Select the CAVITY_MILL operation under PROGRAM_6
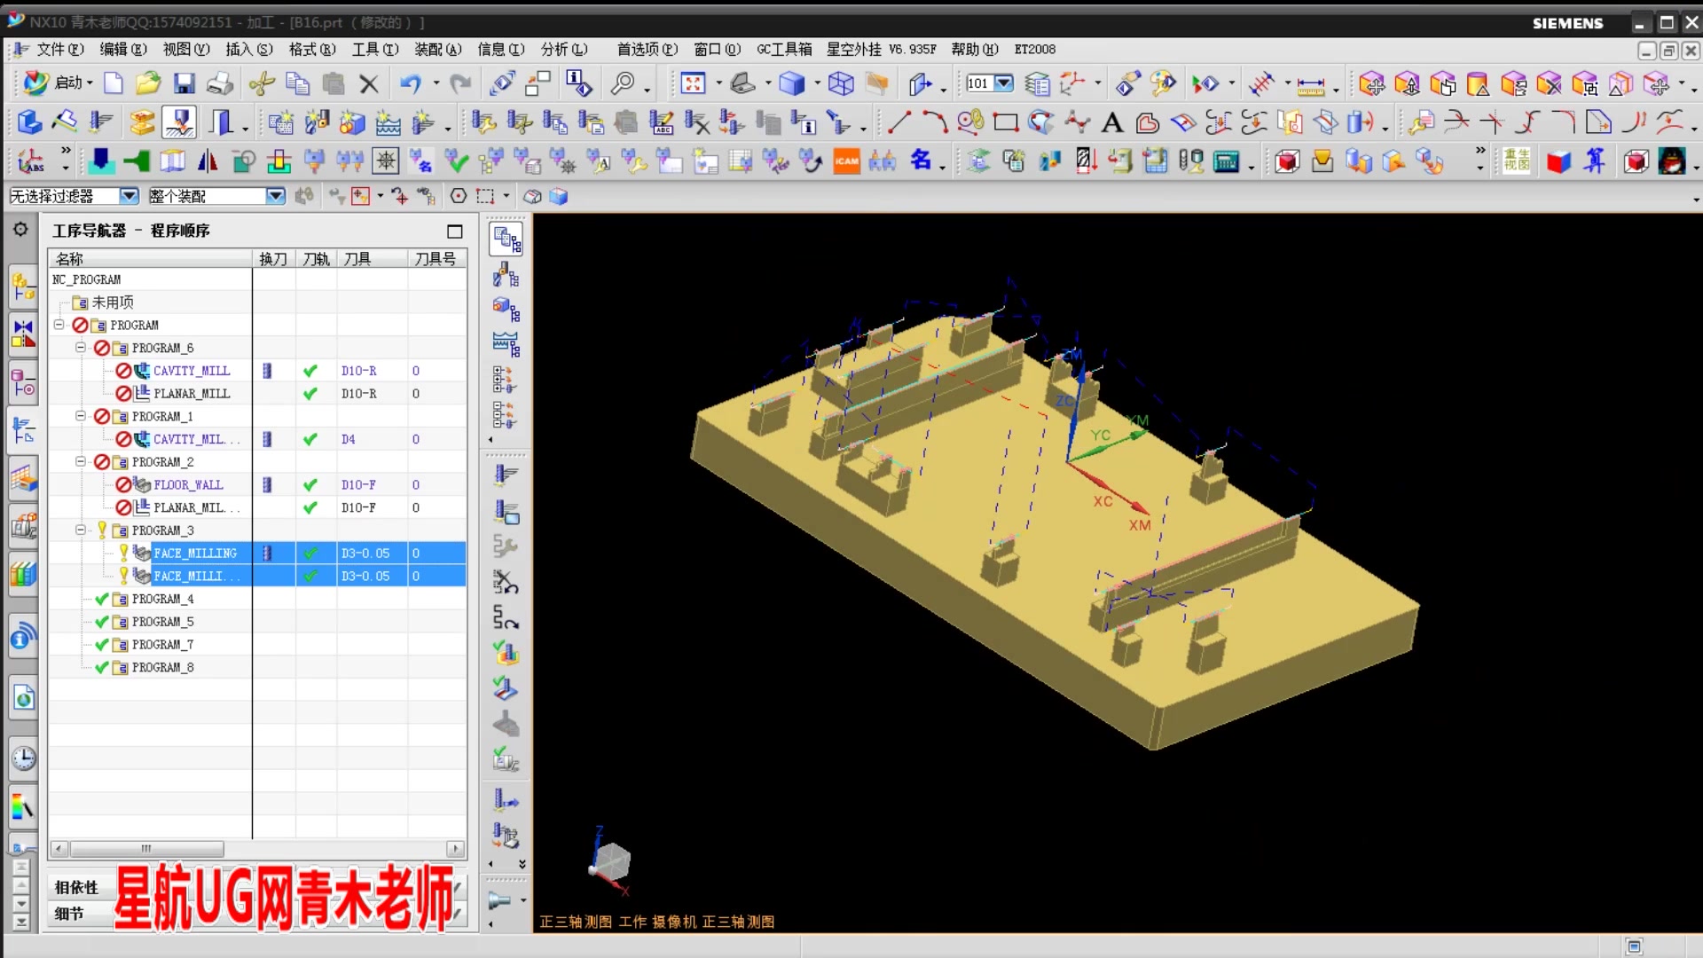 coord(191,371)
